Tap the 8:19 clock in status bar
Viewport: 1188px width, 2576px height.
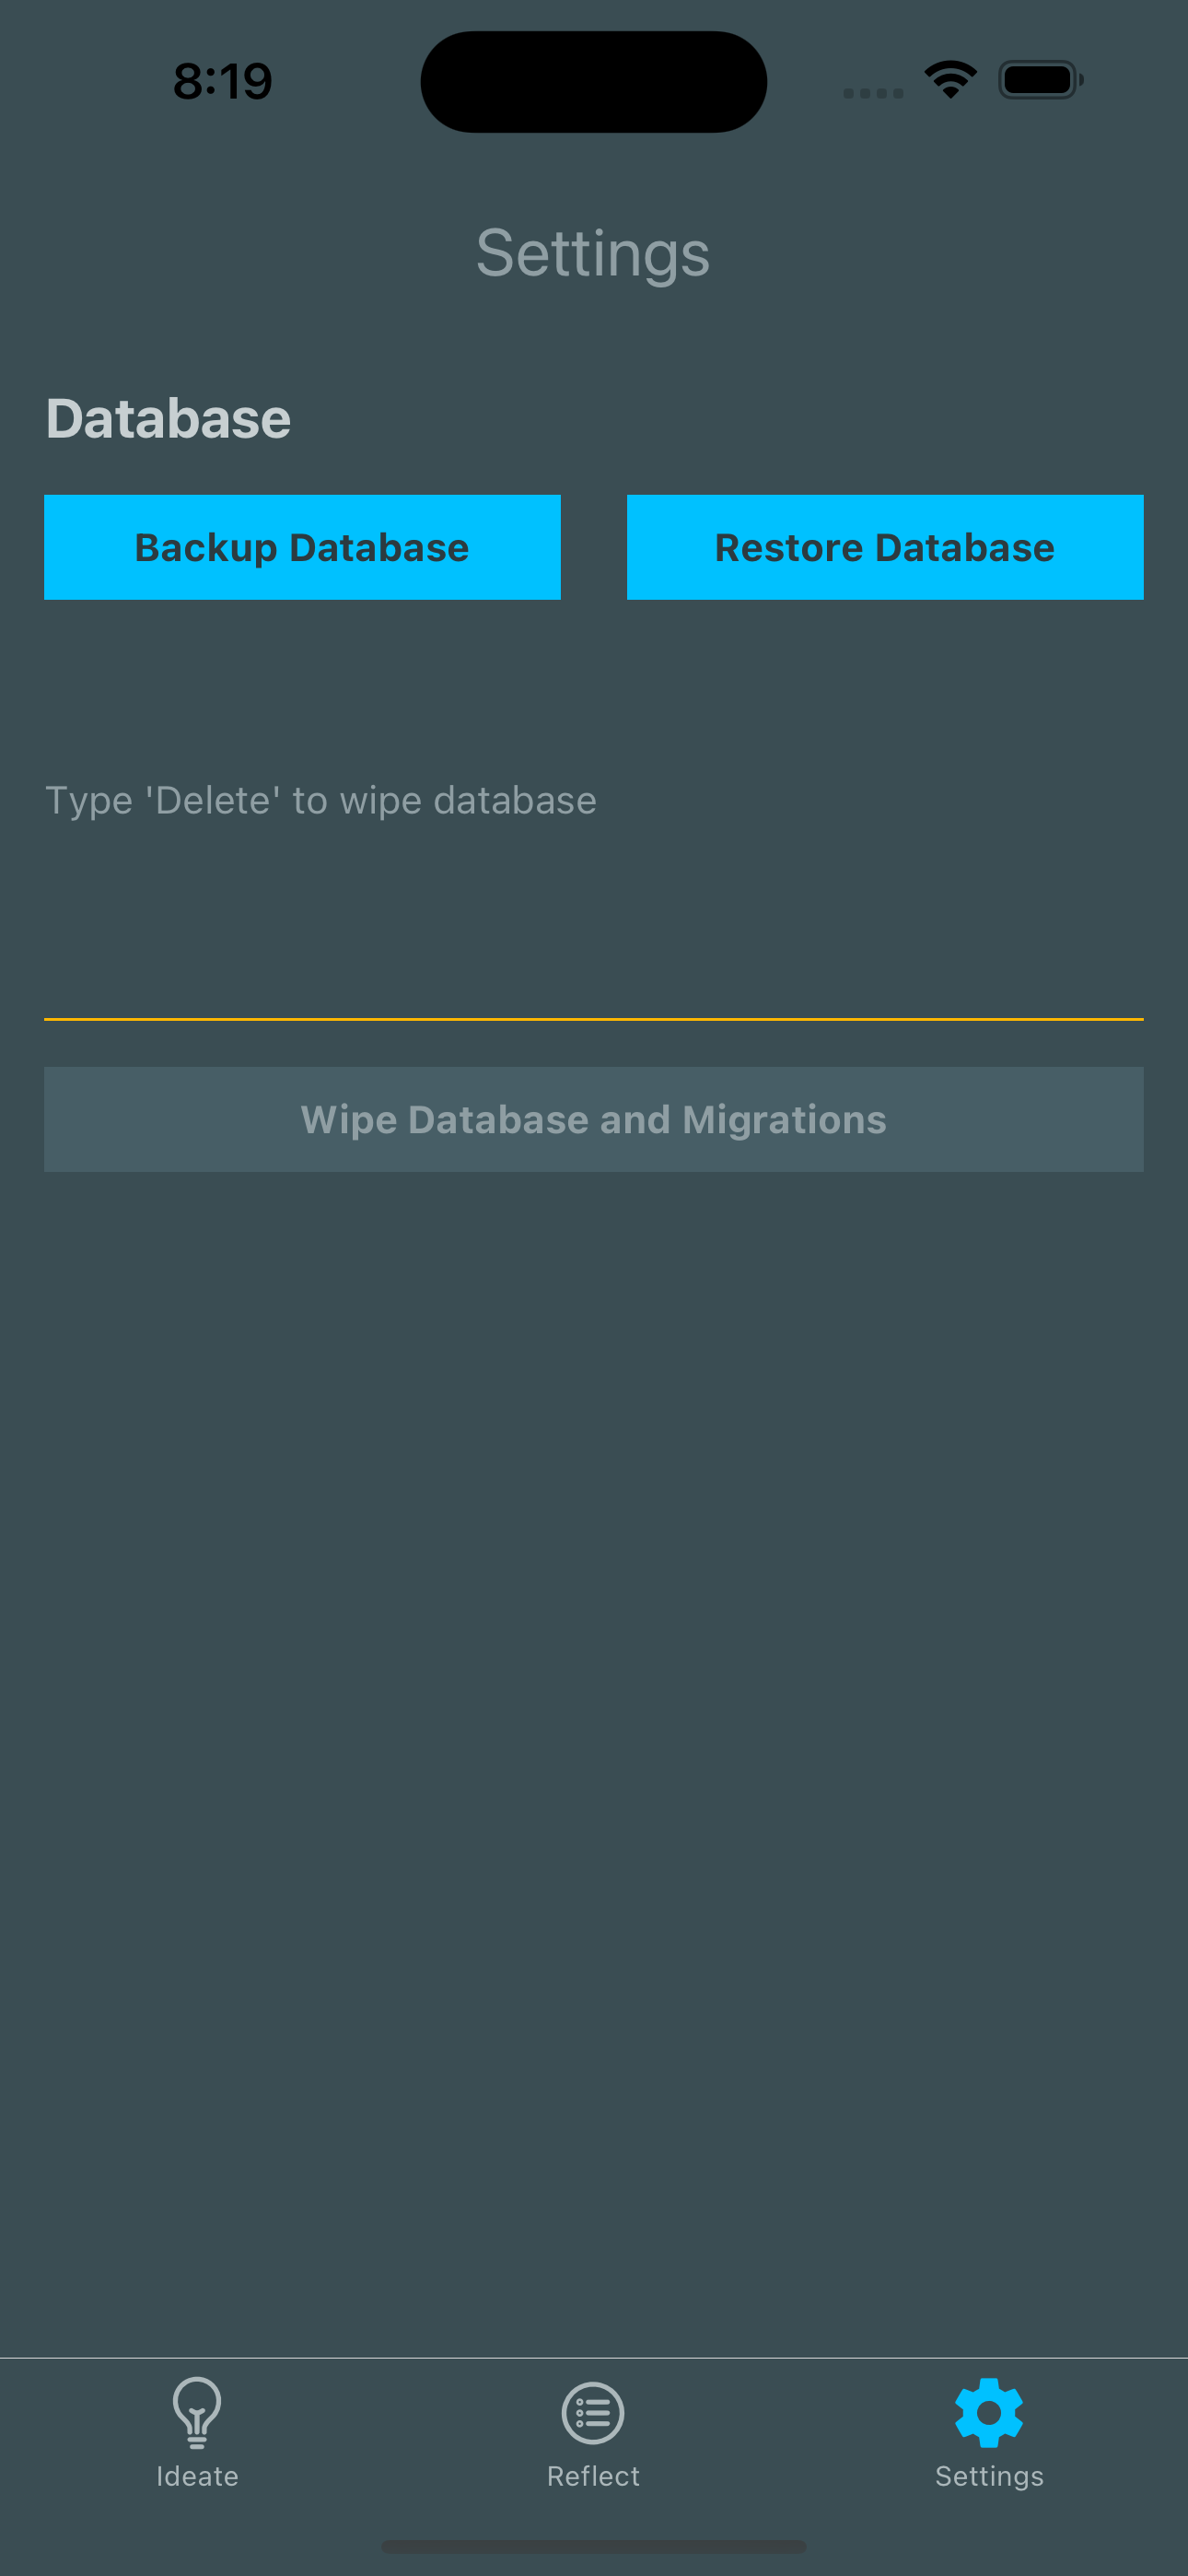point(222,81)
